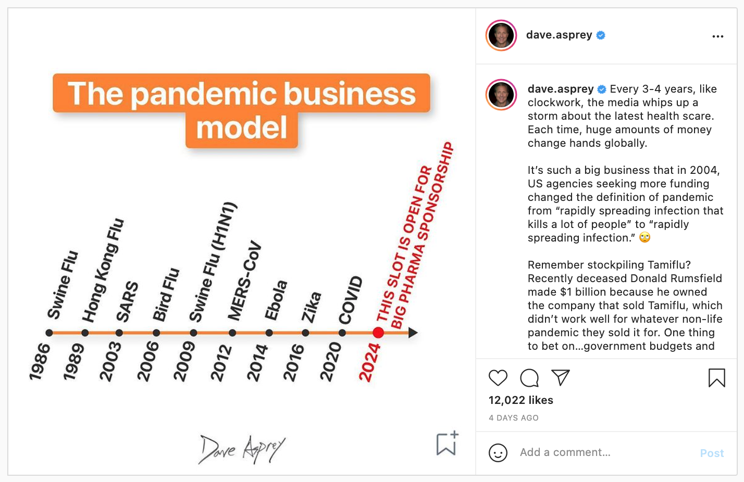Click inside the Add a comment field
Screen dimensions: 744x482
tap(565, 452)
